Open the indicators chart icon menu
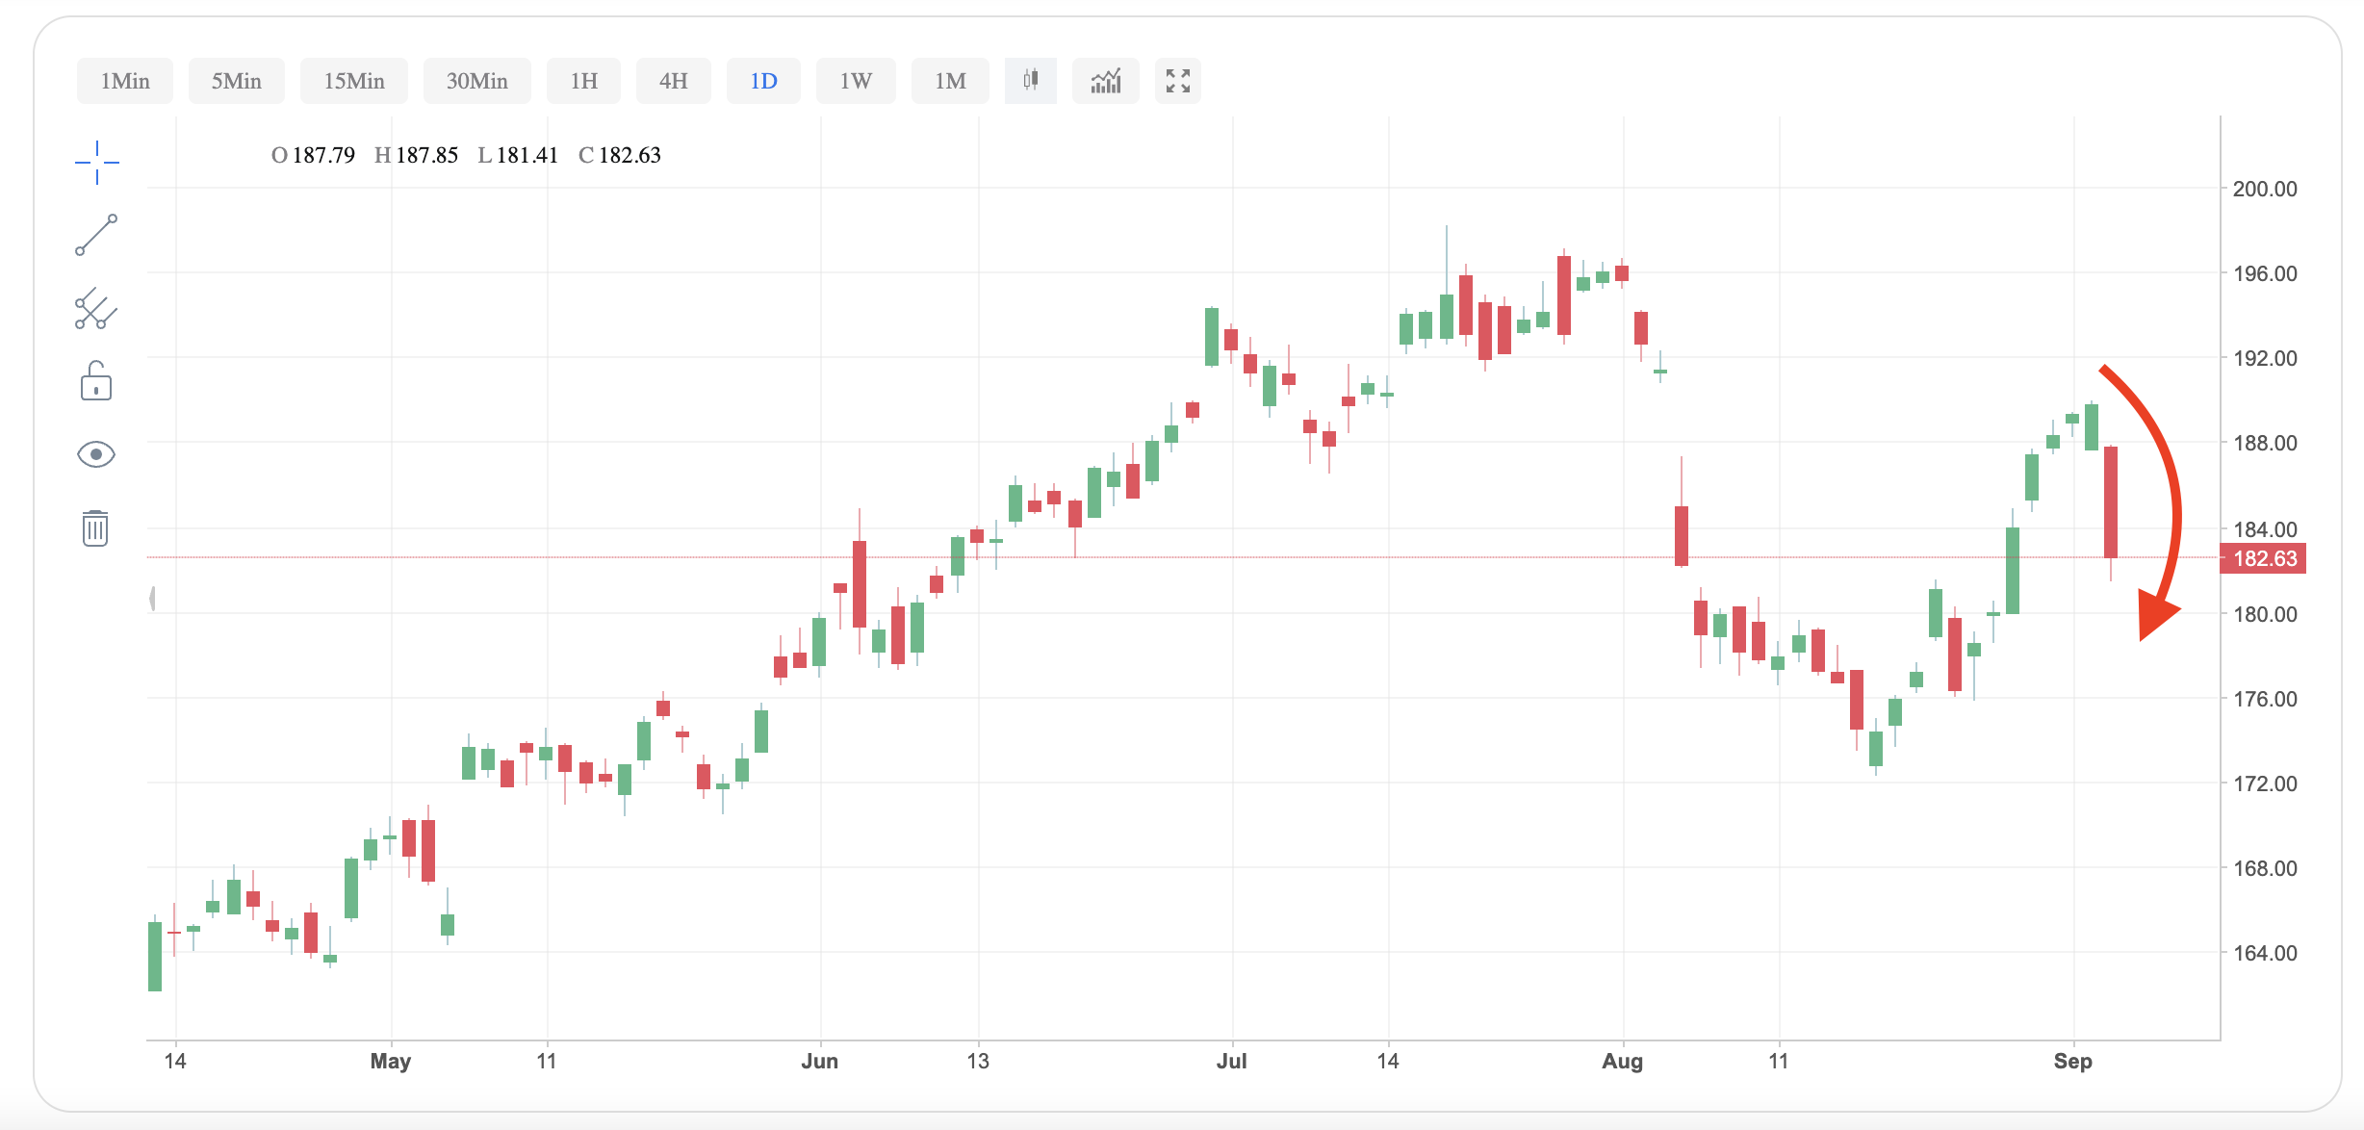The width and height of the screenshot is (2364, 1130). 1106,81
